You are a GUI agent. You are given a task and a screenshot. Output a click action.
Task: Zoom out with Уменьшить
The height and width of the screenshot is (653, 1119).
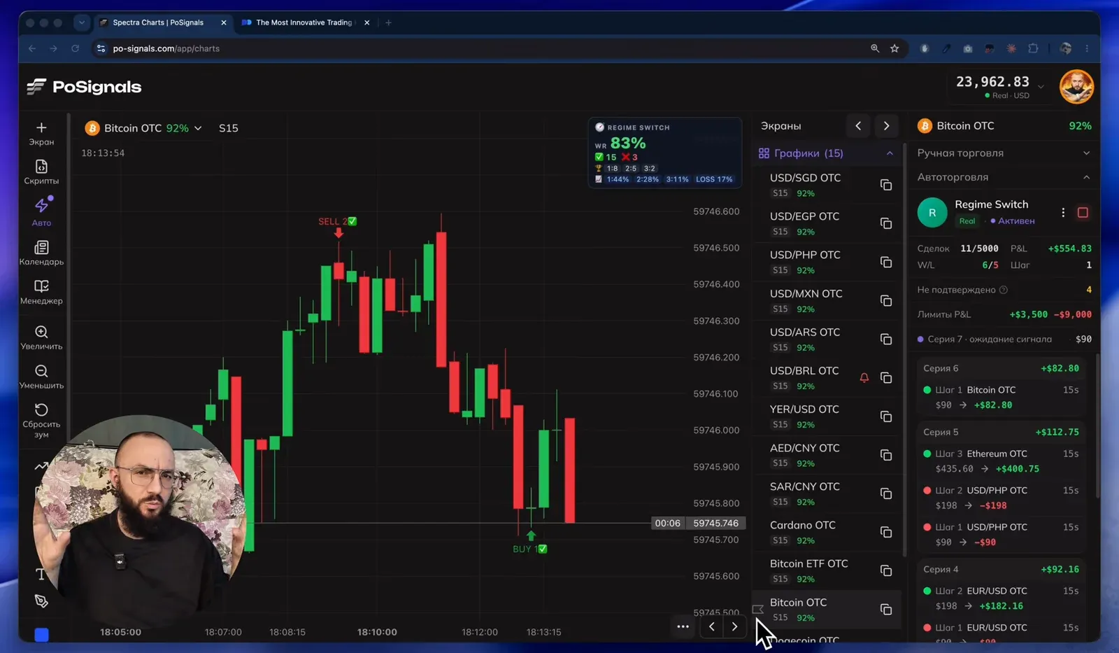[41, 377]
